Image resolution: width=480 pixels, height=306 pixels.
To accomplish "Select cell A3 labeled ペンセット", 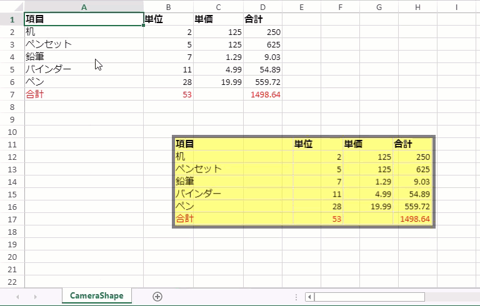I will pos(84,44).
